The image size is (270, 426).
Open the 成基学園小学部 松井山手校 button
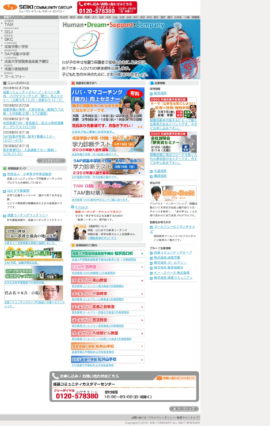(108, 346)
